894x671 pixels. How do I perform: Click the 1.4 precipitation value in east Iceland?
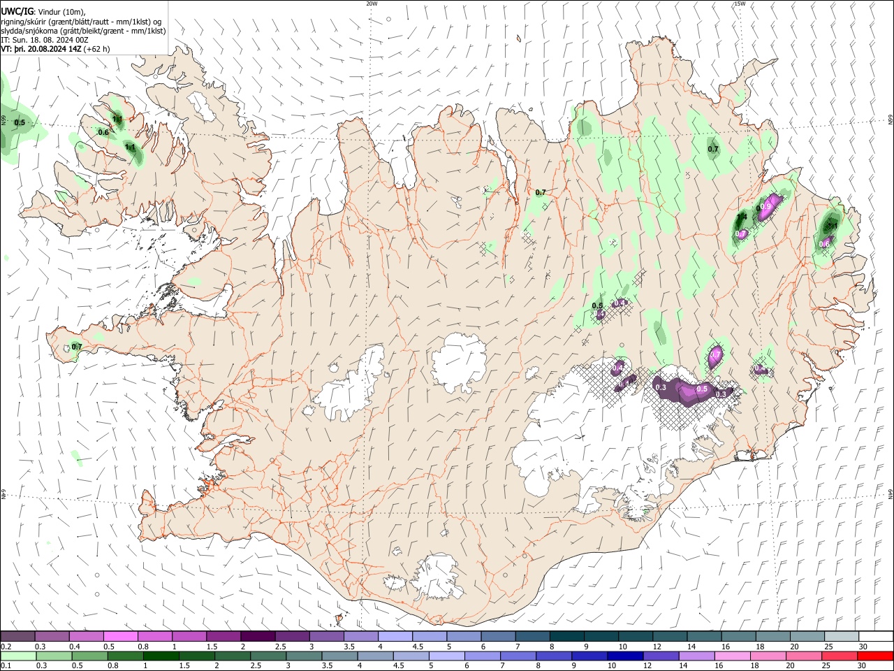click(x=742, y=217)
